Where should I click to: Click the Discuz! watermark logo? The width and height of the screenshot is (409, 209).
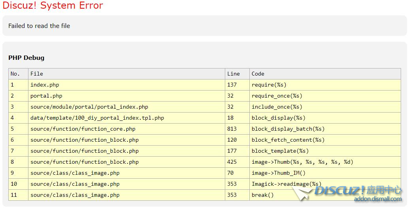pyautogui.click(x=348, y=191)
